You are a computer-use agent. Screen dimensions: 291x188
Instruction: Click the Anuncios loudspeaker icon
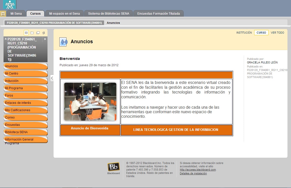63,41
